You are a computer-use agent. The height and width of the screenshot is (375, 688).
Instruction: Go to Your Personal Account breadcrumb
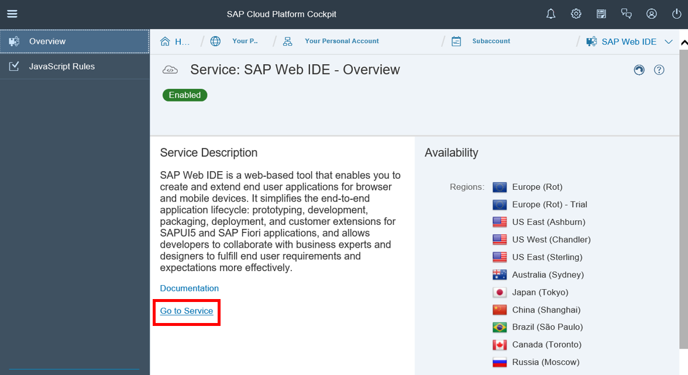[342, 41]
